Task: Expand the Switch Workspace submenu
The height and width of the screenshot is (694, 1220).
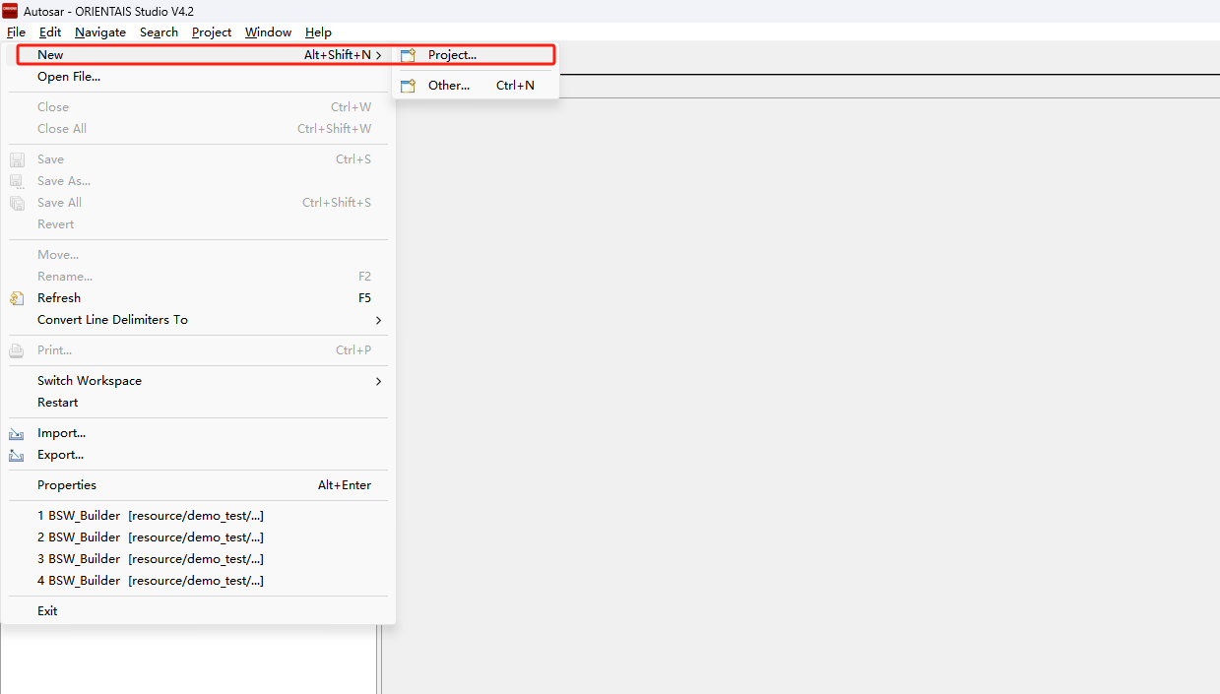Action: (378, 381)
